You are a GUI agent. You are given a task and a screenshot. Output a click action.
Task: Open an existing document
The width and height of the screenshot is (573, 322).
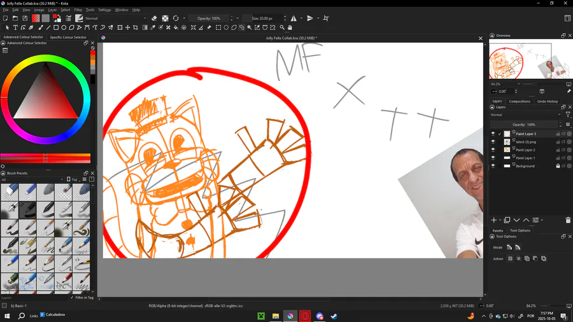(15, 18)
